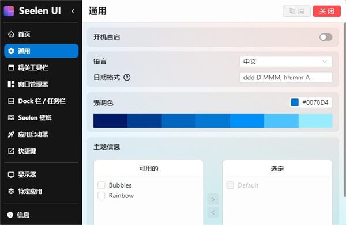
Task: Go to 窗口管理器 settings
Action: point(42,85)
